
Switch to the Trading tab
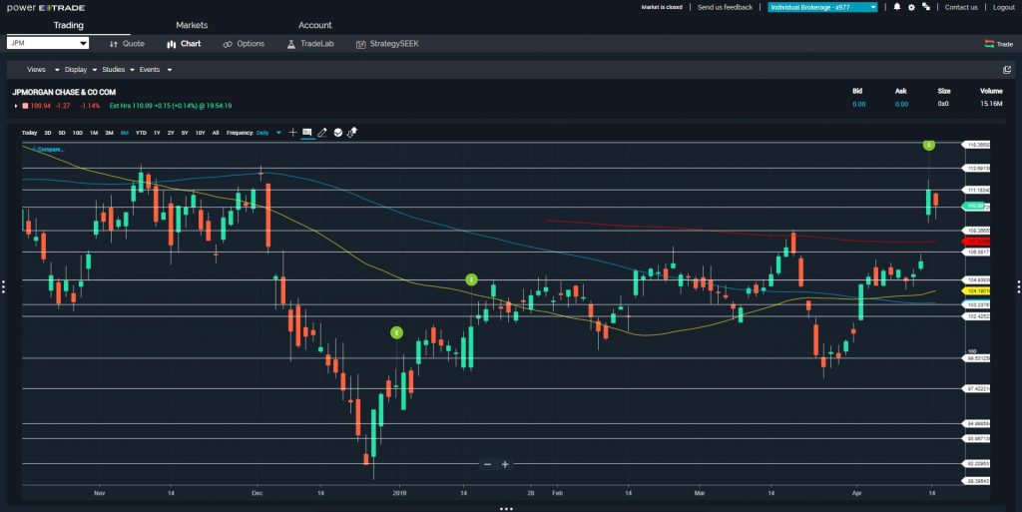point(69,25)
